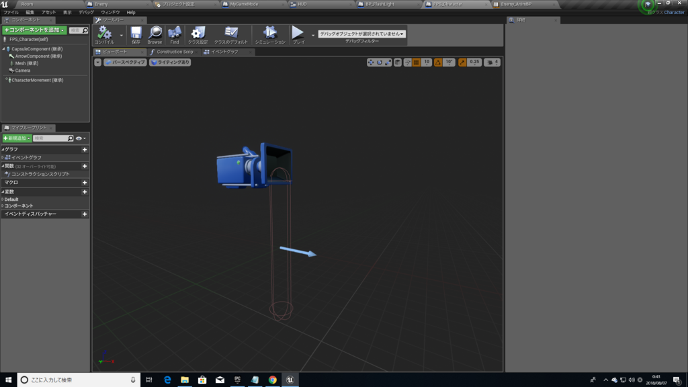
Task: Select the Camera component
Action: point(22,70)
